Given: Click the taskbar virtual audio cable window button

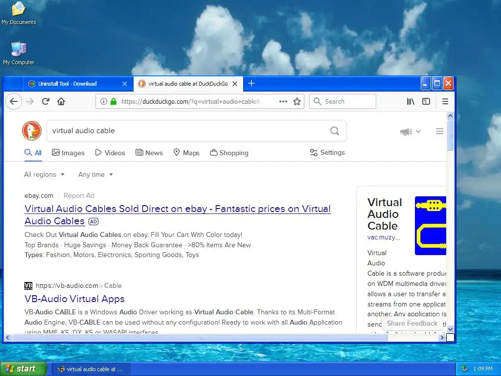Looking at the screenshot, I should pos(91,369).
